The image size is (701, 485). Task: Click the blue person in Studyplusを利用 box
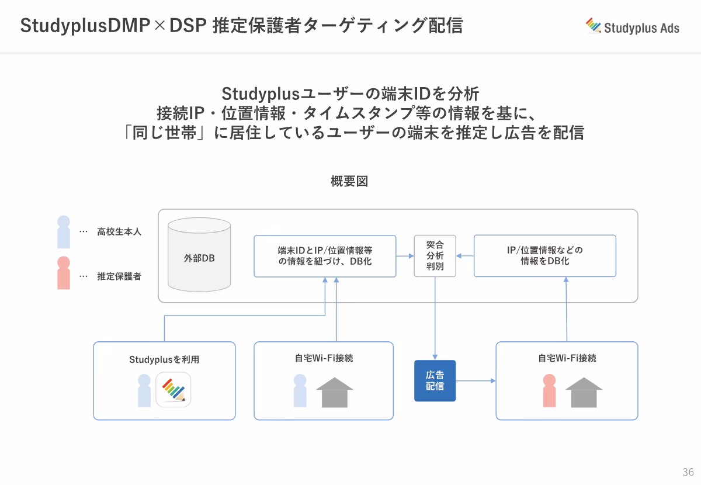(x=144, y=391)
